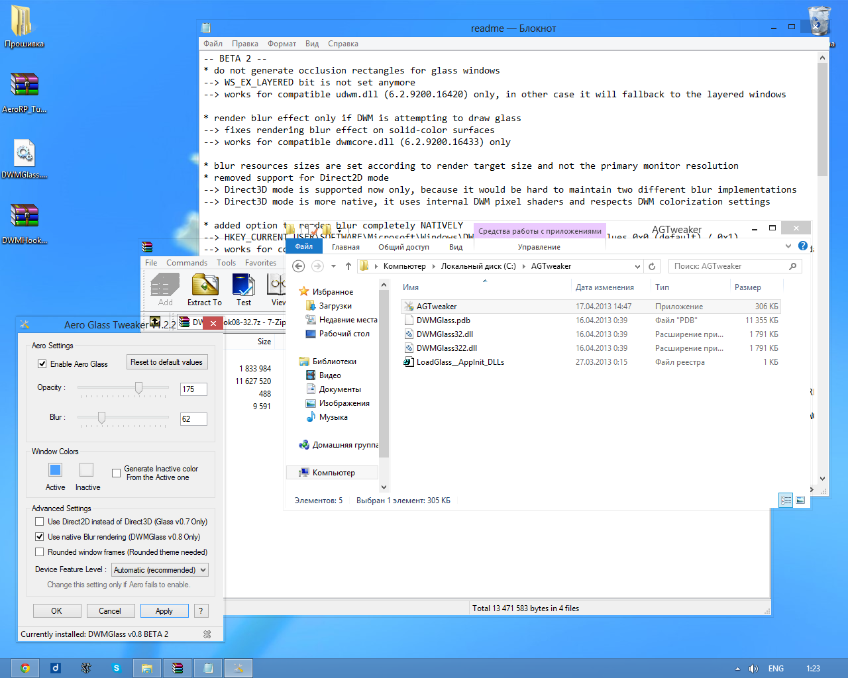The image size is (848, 678).
Task: Switch Explorer to the large thumbnails view icon
Action: pos(800,500)
